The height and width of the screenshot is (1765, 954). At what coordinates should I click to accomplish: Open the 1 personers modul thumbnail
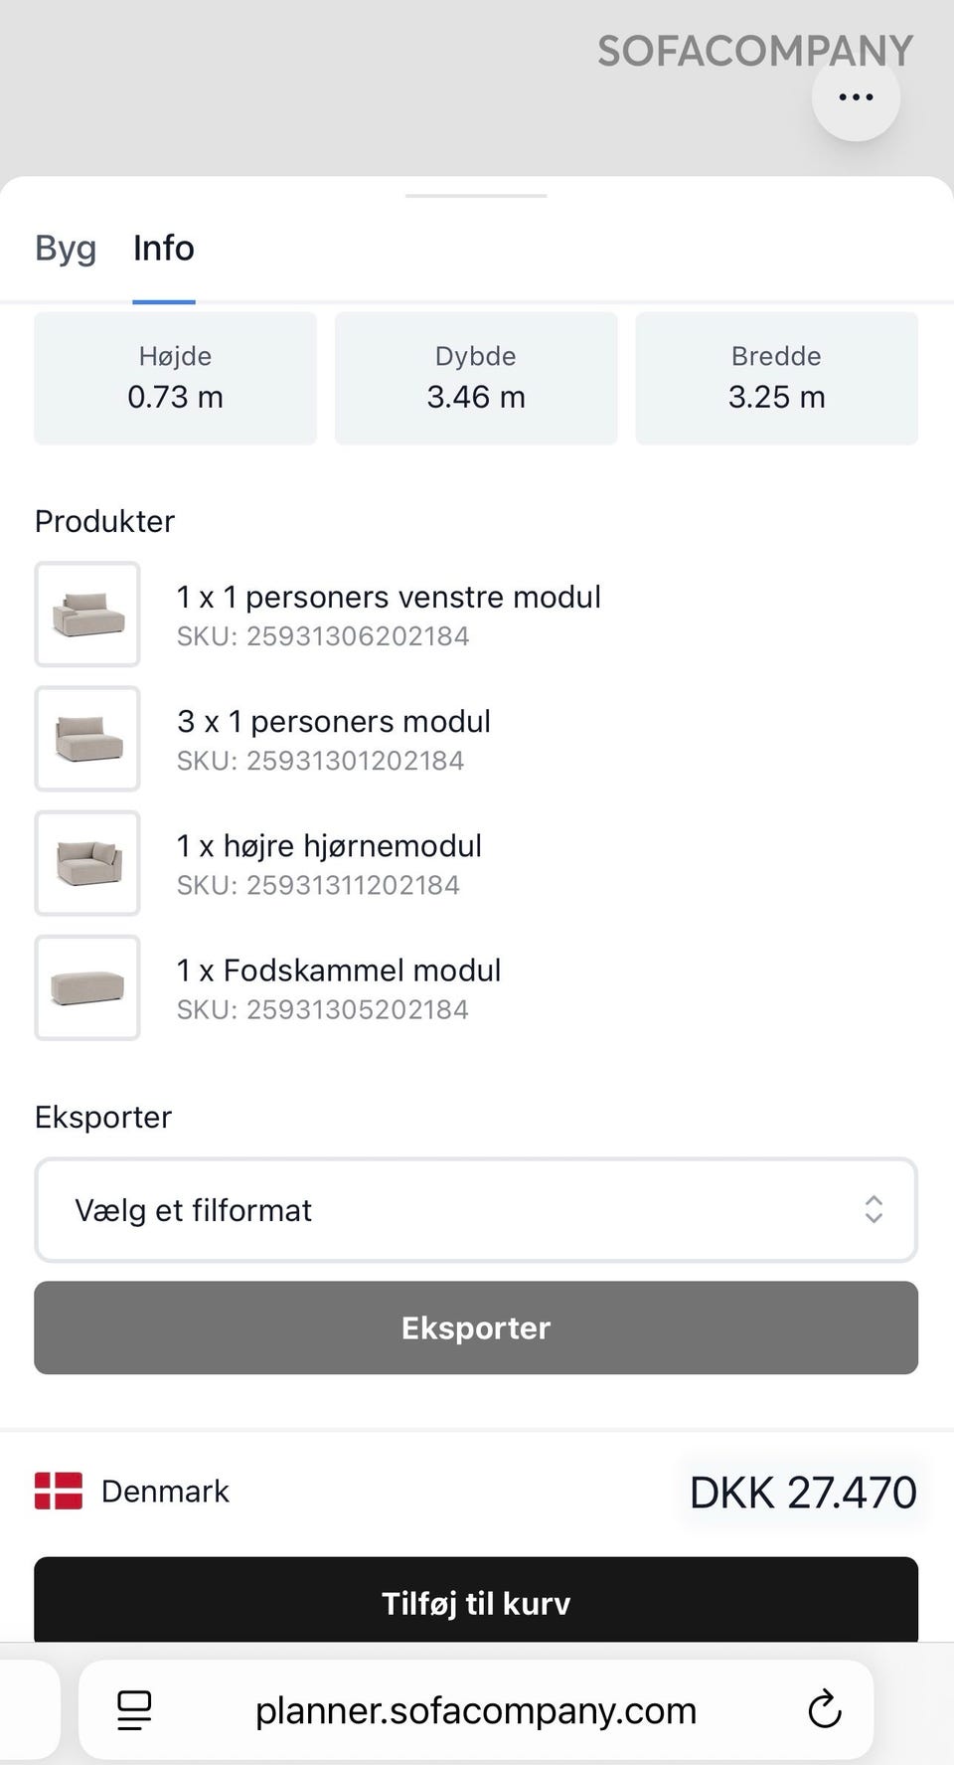(87, 739)
